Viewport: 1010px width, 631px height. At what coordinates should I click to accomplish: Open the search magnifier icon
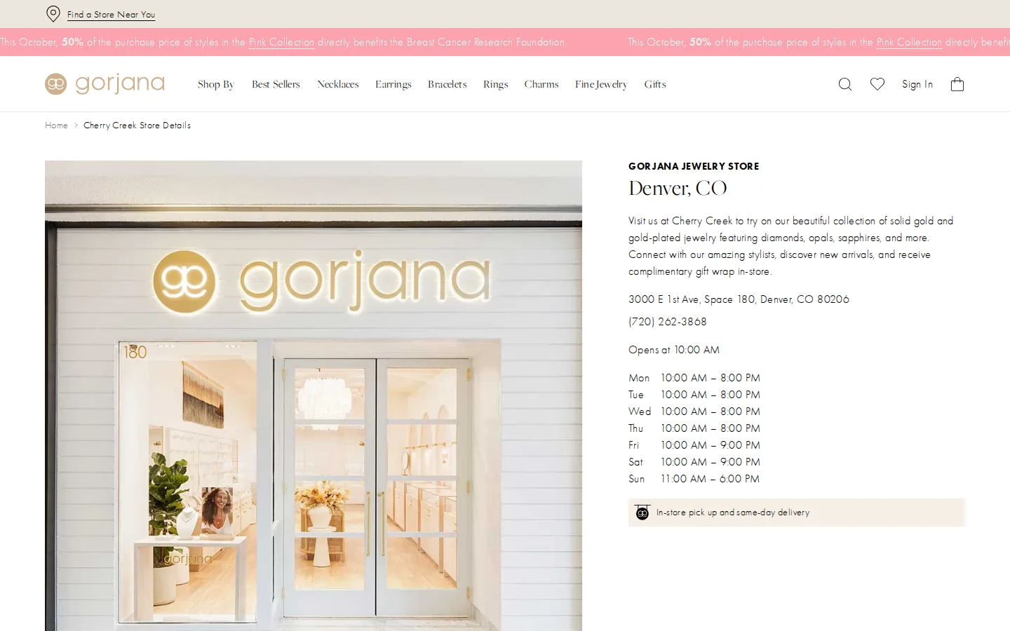[x=845, y=84]
